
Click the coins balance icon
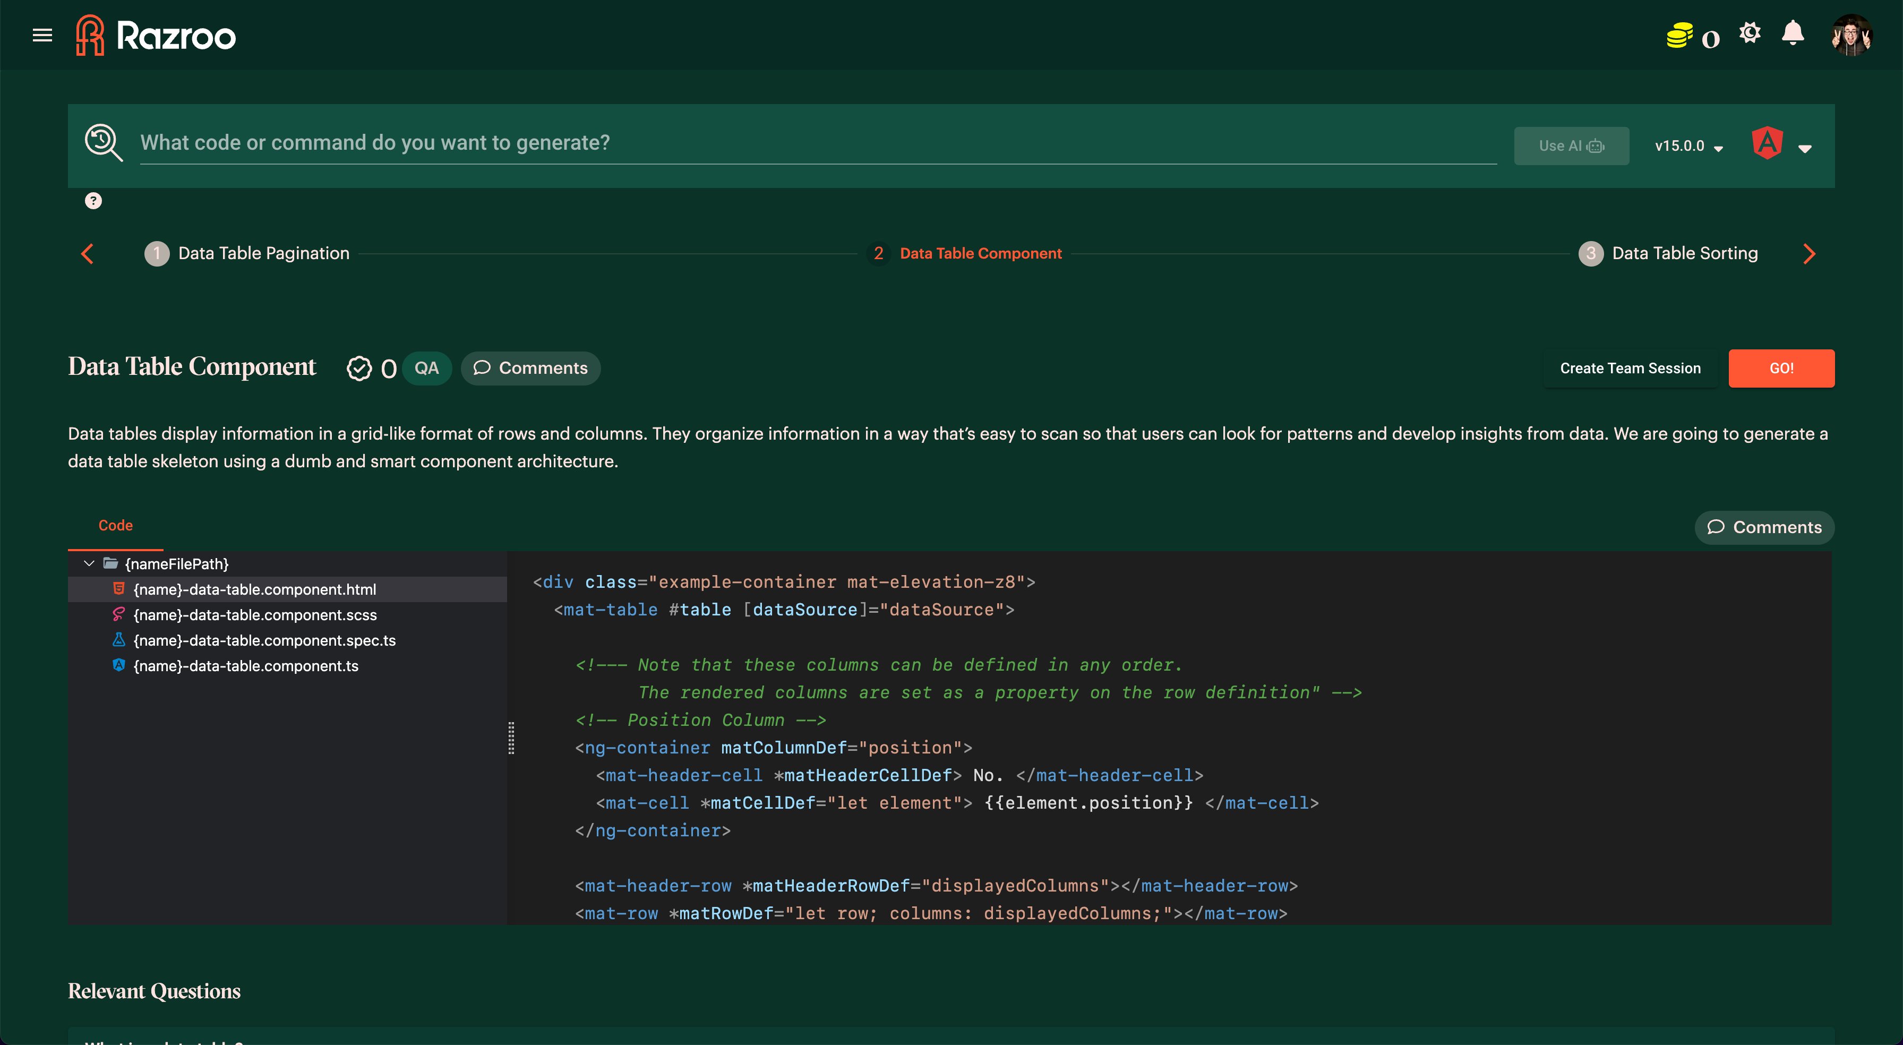[x=1679, y=36]
